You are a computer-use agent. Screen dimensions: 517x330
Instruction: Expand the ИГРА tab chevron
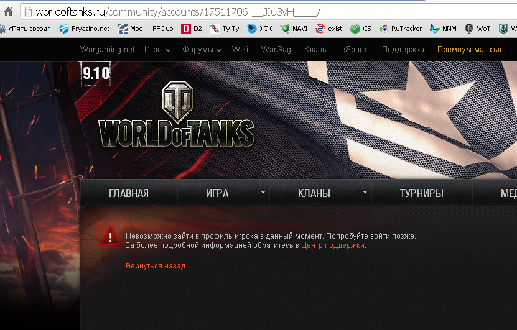click(x=263, y=191)
